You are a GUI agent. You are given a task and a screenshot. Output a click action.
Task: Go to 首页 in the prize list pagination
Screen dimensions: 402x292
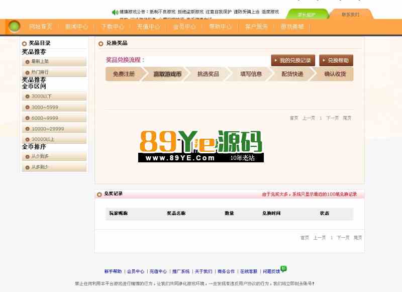pos(294,118)
